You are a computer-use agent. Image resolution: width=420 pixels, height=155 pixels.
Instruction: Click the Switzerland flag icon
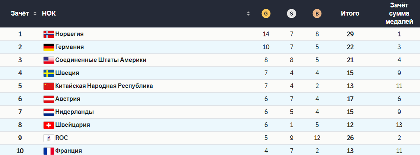pos(49,125)
